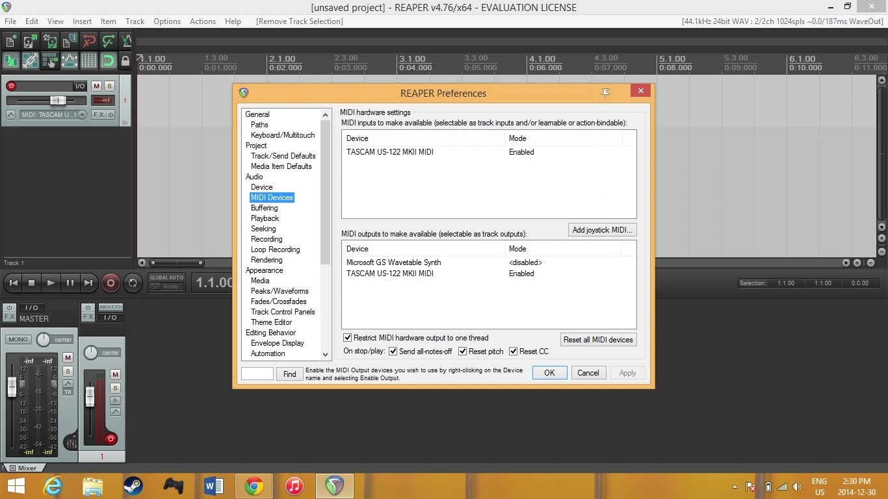Bypass master FX power button in mixer

tap(9, 308)
